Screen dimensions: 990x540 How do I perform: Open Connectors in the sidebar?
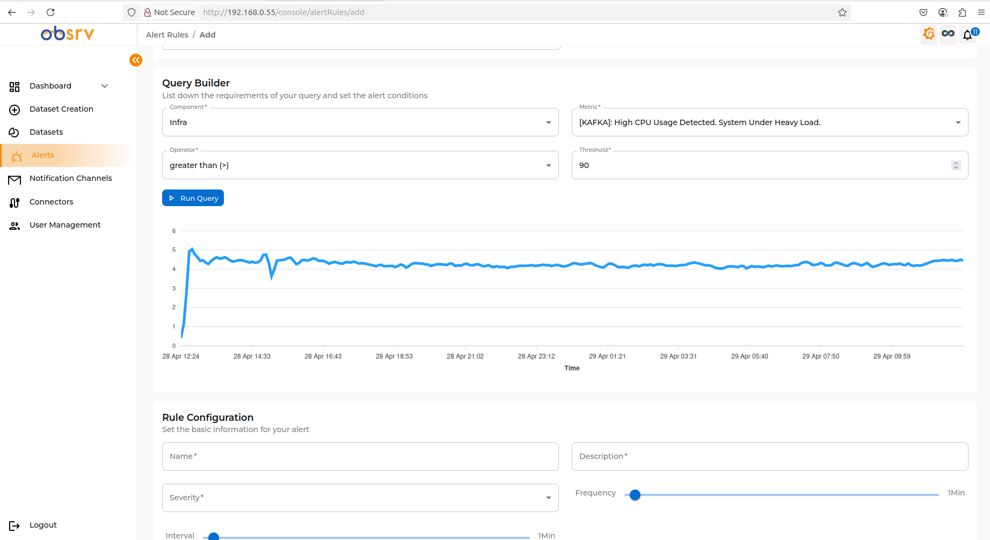tap(51, 202)
